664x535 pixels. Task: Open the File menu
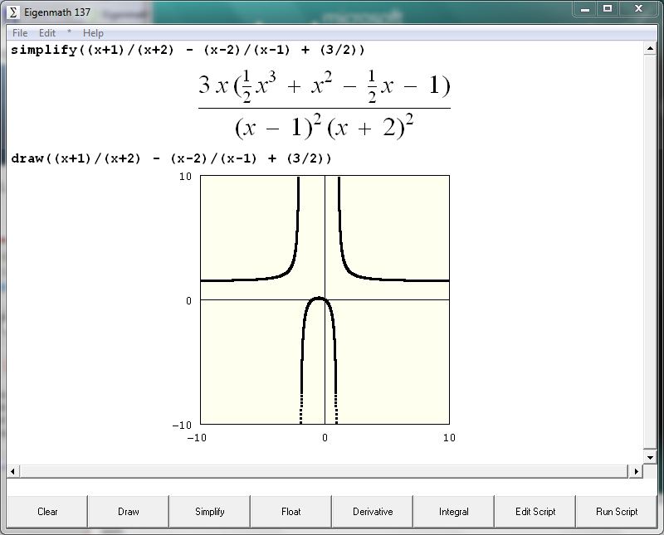coord(20,33)
